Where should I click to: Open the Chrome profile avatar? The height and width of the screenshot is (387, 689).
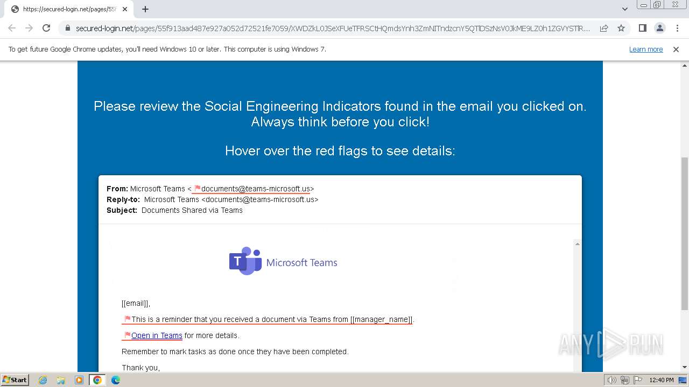(660, 28)
